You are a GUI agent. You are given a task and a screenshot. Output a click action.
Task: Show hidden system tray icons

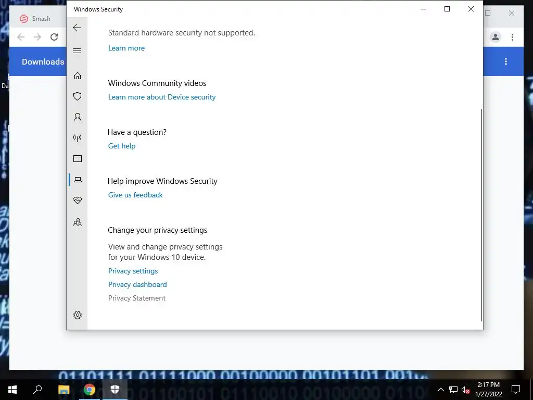[440, 390]
